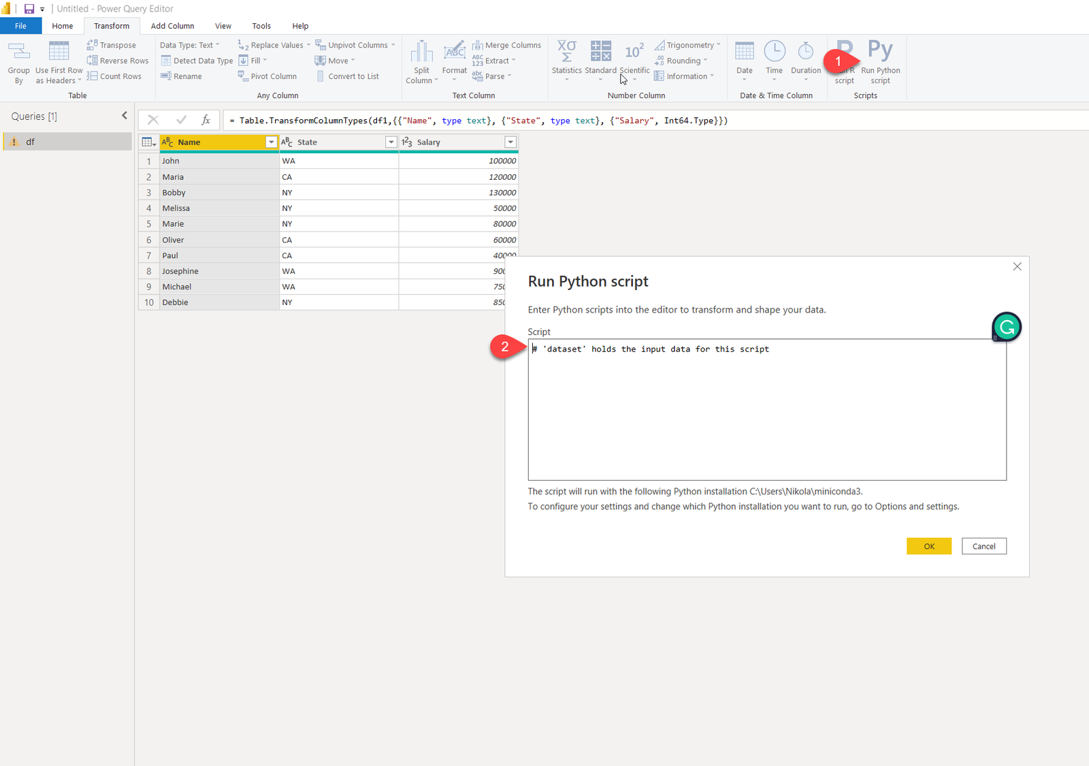Switch to the Add Column tab

172,26
